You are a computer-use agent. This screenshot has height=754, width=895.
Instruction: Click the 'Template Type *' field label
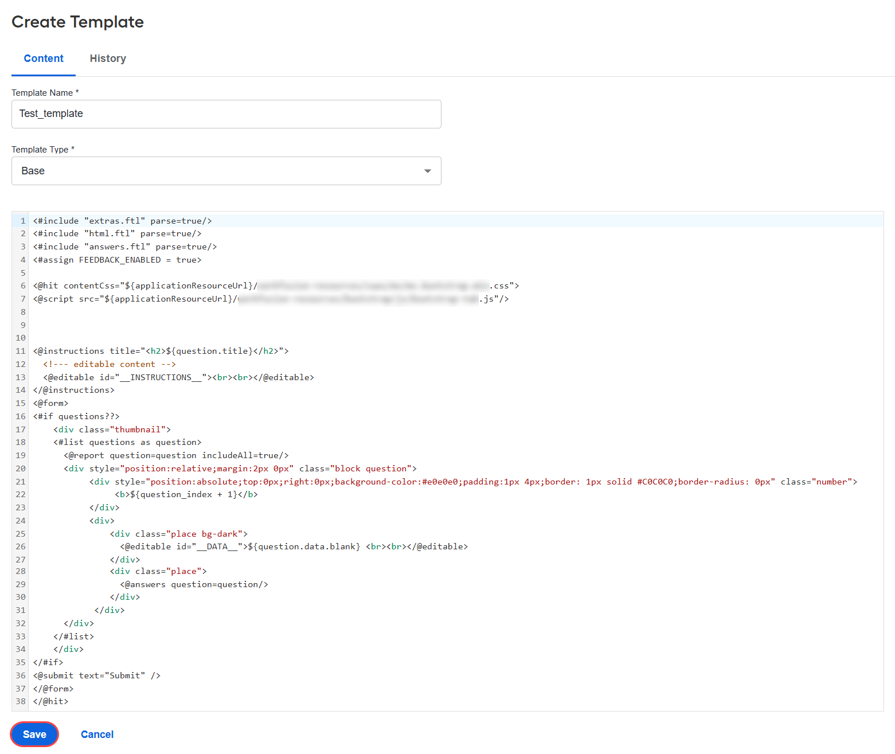coord(43,150)
